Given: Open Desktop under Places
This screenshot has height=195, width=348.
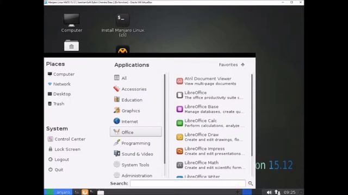Looking at the screenshot, I should point(59,94).
